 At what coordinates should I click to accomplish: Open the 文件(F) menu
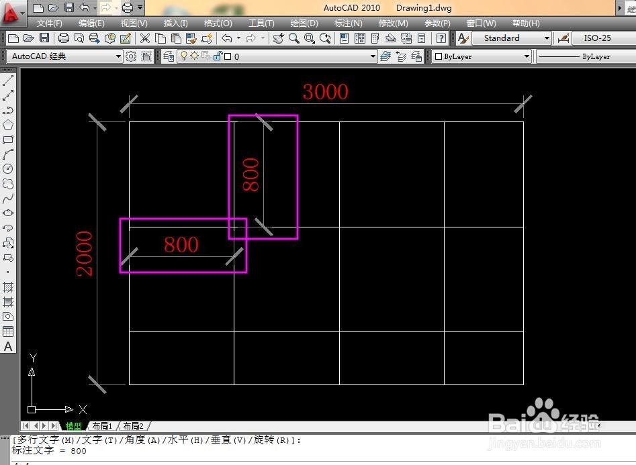[x=50, y=23]
